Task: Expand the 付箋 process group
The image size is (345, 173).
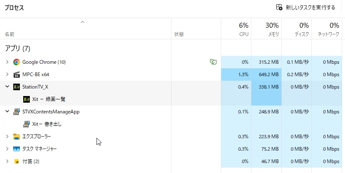Action: click(7, 161)
